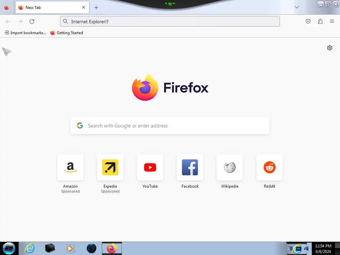The height and width of the screenshot is (255, 340).
Task: Go back one page
Action: 8,22
